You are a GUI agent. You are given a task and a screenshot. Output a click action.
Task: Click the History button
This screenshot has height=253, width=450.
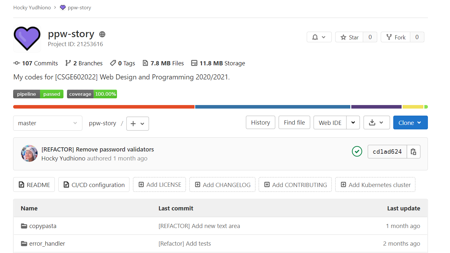[260, 122]
